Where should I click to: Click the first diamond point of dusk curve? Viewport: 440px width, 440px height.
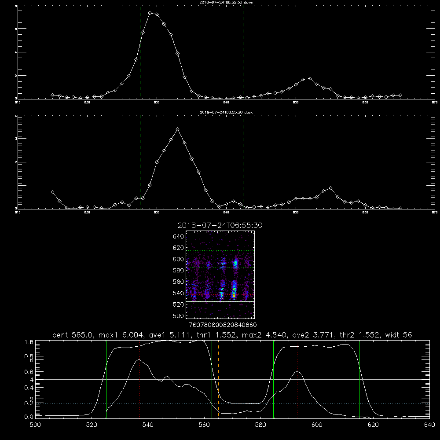52,192
